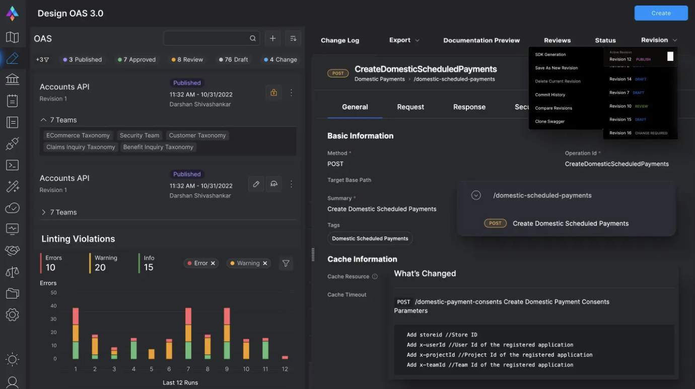Open the Reviews menu
This screenshot has width=695, height=389.
(558, 40)
